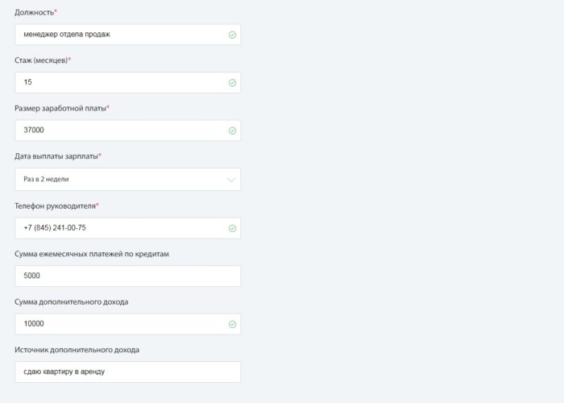Click the Сумма дополнительного дохода input
Screen dimensions: 564x403
coord(121,324)
